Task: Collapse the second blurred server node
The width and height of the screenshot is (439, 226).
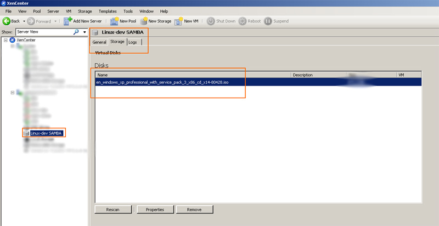Action: pyautogui.click(x=13, y=92)
